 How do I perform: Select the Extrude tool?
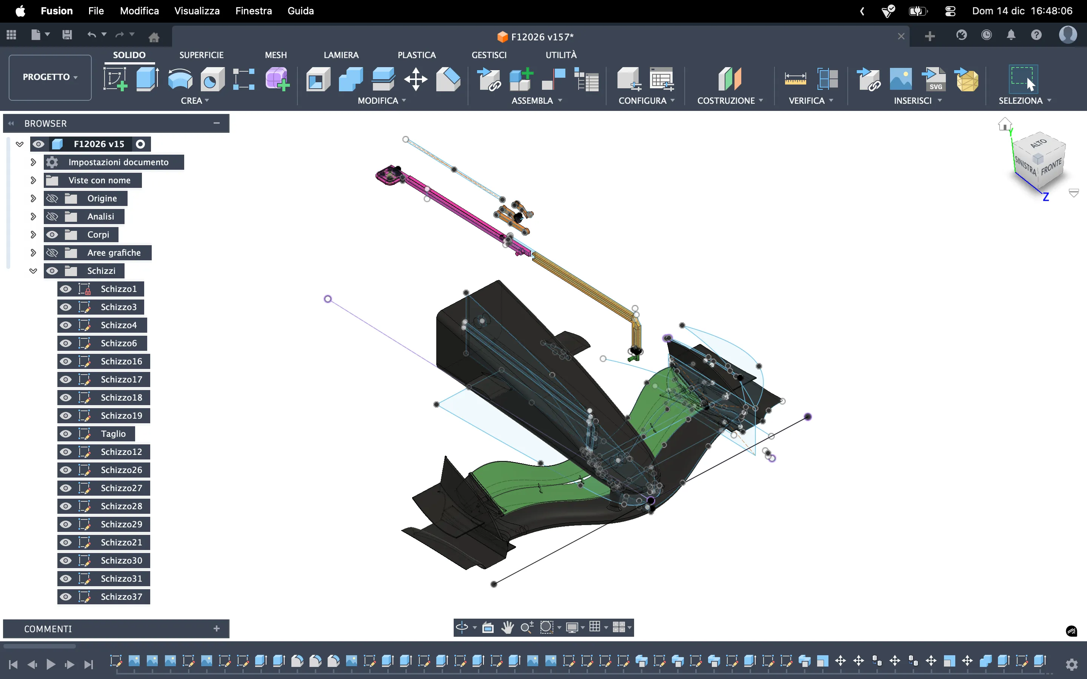tap(147, 79)
